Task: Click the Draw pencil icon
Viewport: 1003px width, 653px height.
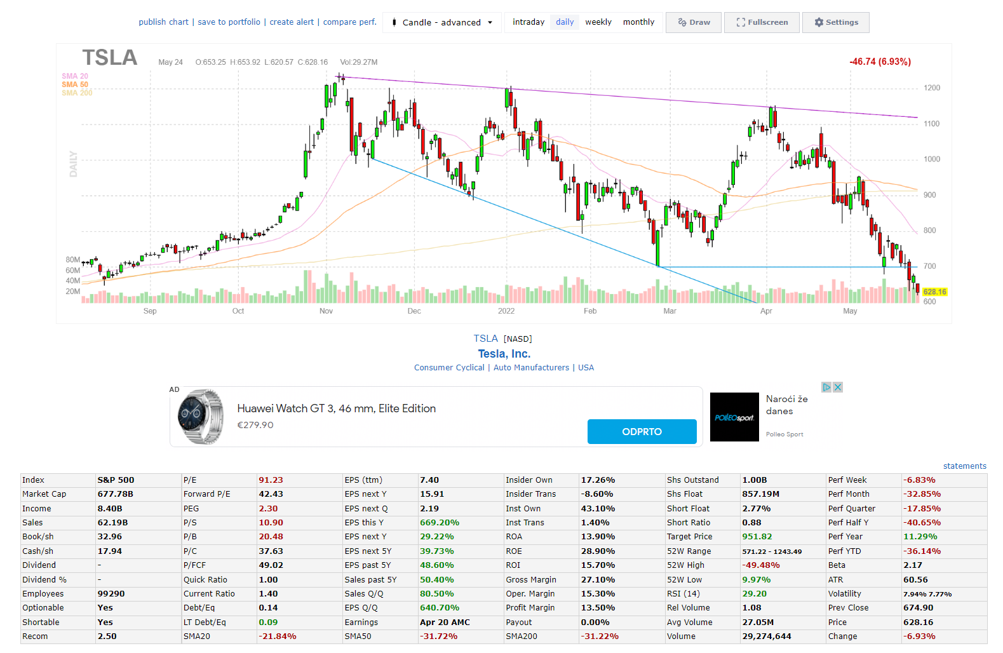Action: click(x=682, y=22)
